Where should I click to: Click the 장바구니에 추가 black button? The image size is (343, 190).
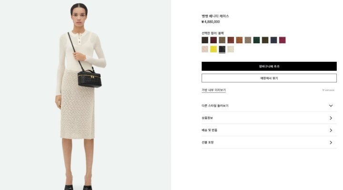tap(269, 66)
